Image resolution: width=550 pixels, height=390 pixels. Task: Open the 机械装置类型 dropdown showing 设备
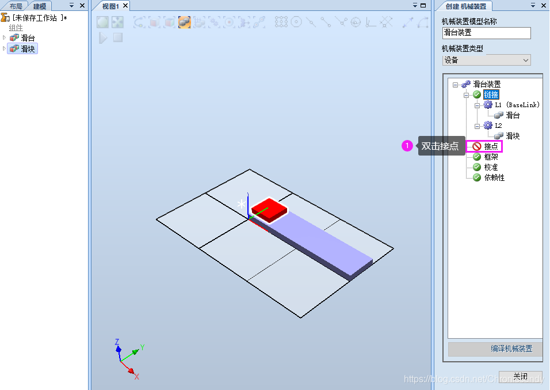pyautogui.click(x=487, y=60)
